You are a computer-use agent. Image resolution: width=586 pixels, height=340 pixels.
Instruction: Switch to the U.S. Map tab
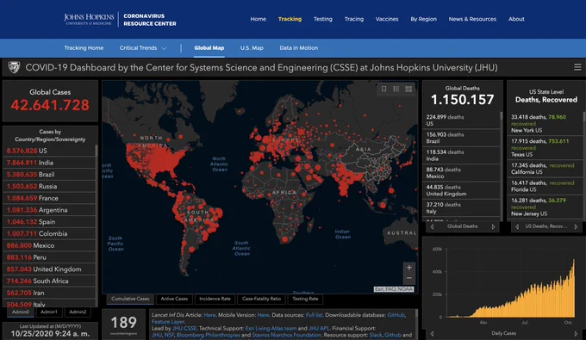click(x=252, y=47)
